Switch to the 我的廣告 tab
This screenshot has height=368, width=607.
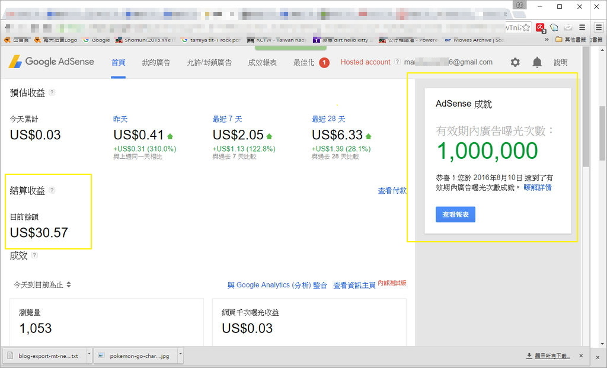click(156, 62)
